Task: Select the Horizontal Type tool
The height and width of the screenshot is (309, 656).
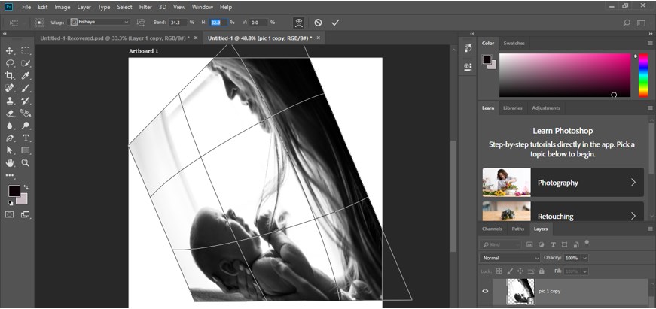Action: coord(26,138)
